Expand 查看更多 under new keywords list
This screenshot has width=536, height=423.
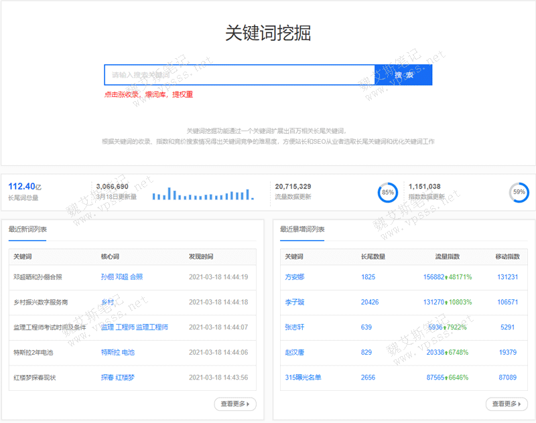(x=234, y=404)
